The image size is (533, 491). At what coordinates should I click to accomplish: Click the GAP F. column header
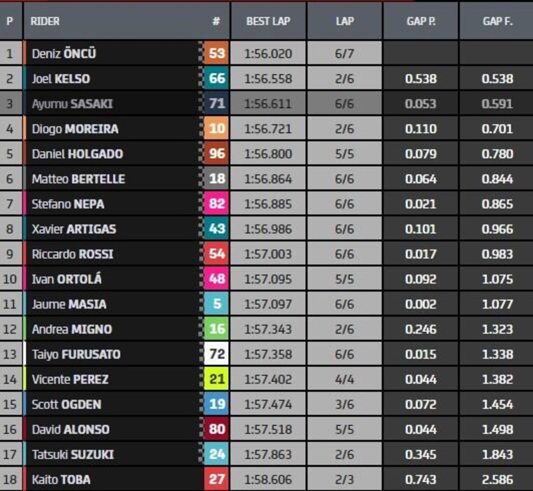pyautogui.click(x=497, y=21)
